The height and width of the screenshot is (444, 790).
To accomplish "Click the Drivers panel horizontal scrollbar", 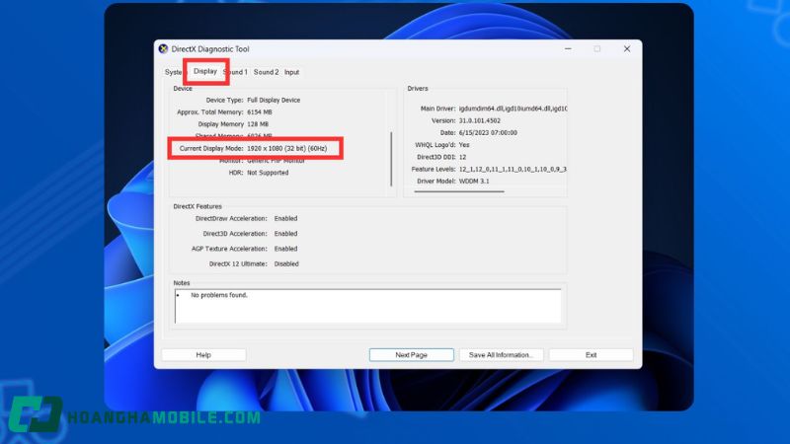I will (459, 191).
